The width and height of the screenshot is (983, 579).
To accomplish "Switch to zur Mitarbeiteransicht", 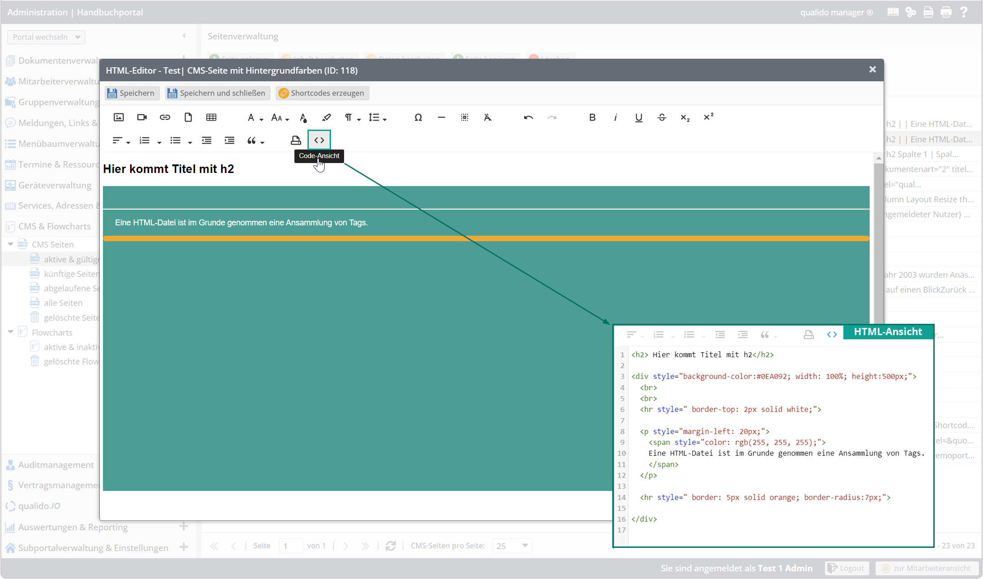I will [927, 568].
